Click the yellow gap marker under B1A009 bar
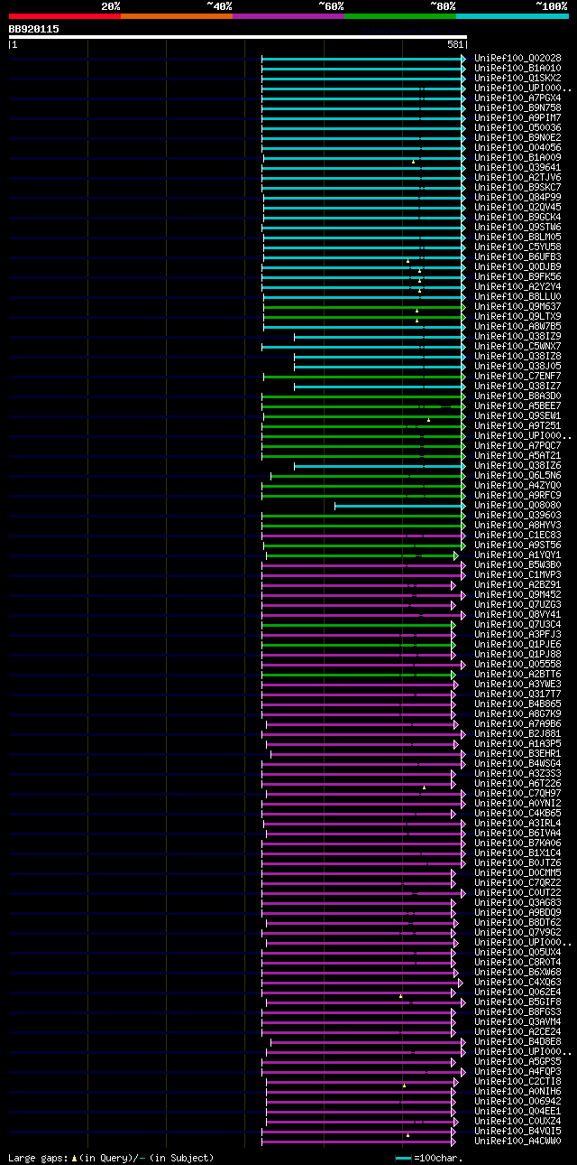 coord(414,162)
